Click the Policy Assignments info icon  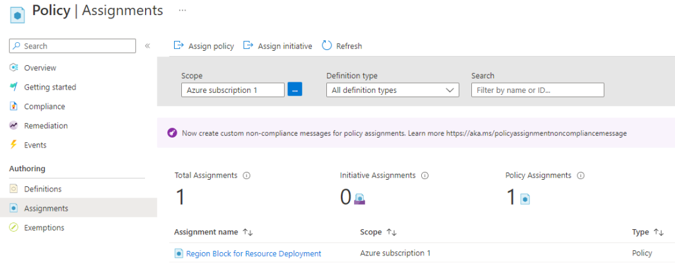point(580,175)
